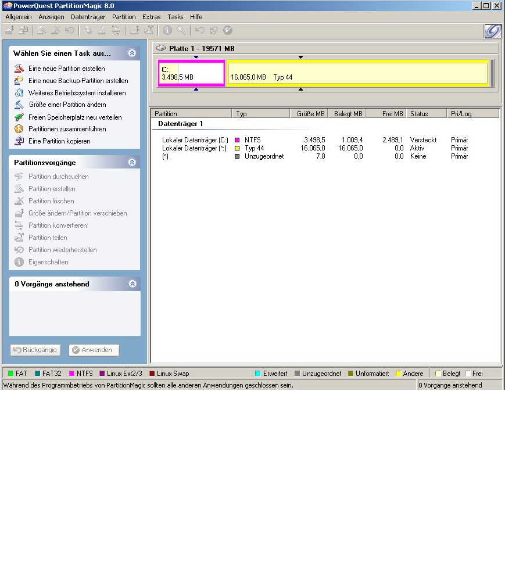Click the Discard all changes toolbar icon
The image size is (505, 581).
214,30
